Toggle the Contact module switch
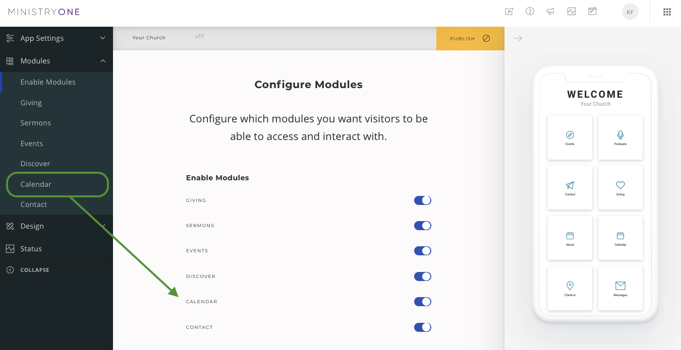The width and height of the screenshot is (681, 350). click(x=423, y=327)
